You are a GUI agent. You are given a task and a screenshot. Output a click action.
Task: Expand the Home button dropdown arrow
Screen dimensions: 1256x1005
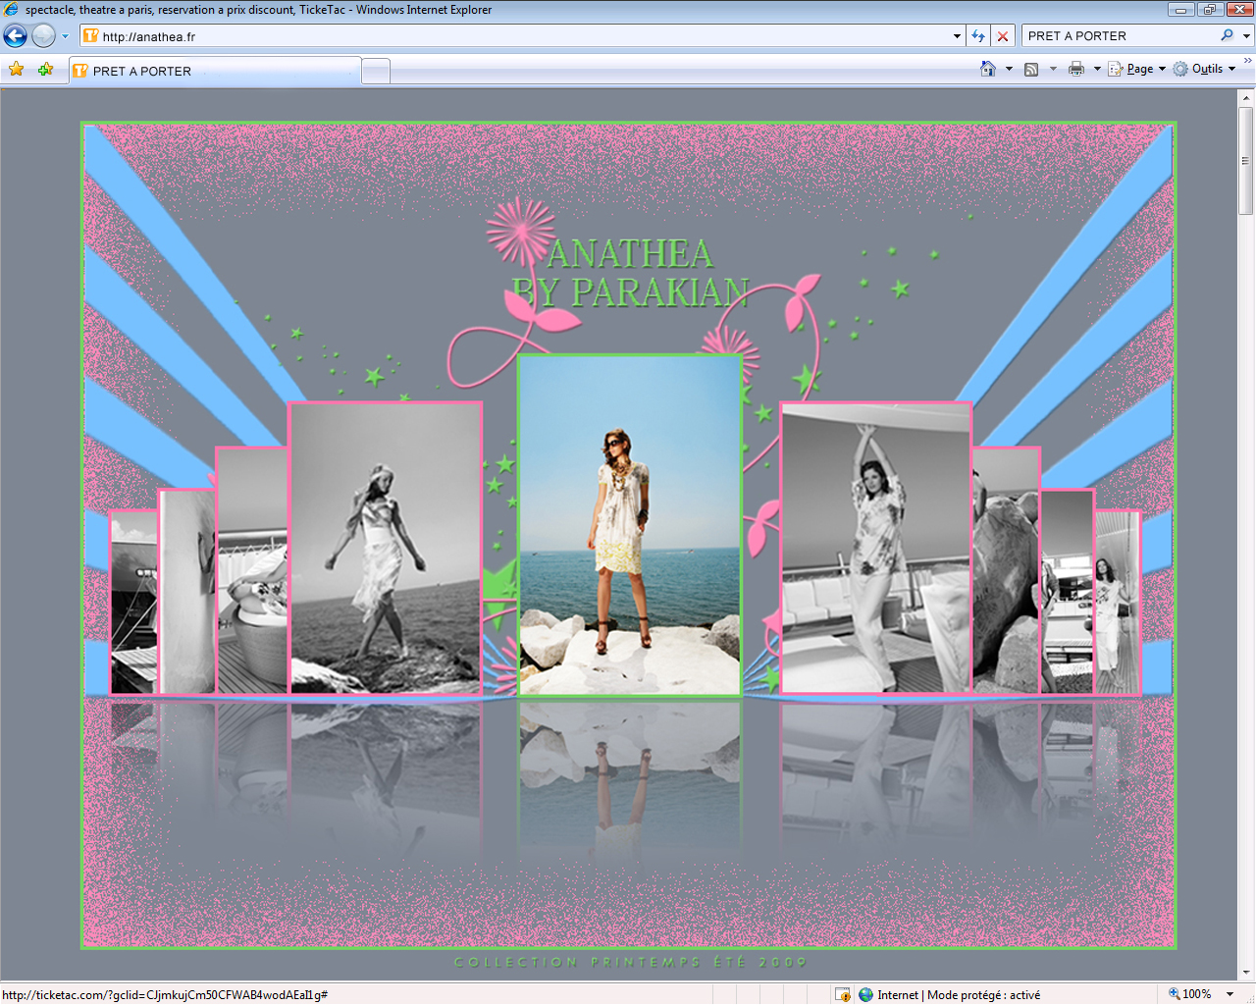point(1009,69)
